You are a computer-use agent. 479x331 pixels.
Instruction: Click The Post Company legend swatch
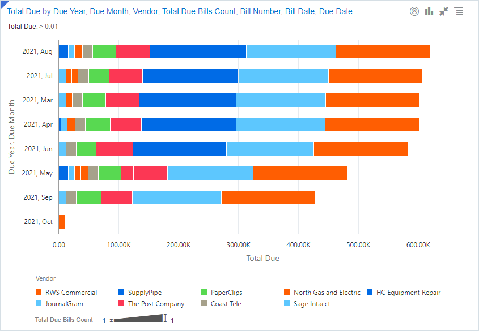click(121, 304)
